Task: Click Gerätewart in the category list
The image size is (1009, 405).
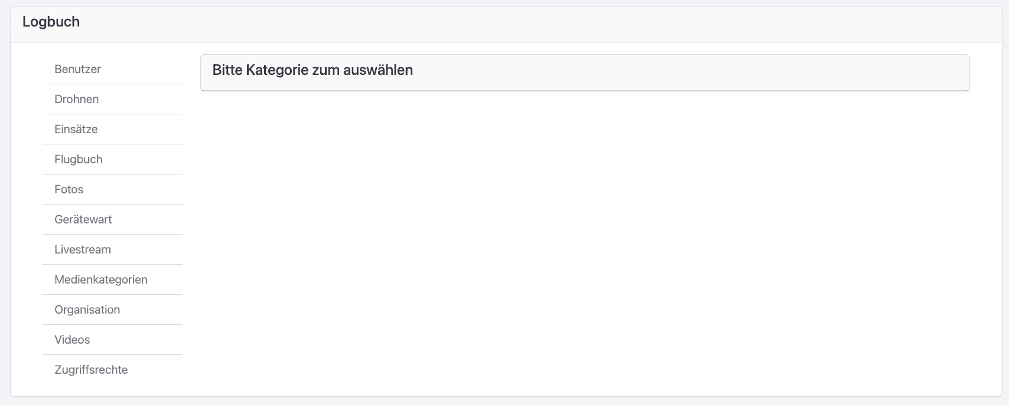Action: (x=83, y=219)
